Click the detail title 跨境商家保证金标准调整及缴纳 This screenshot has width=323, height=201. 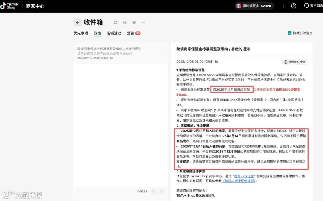(213, 49)
